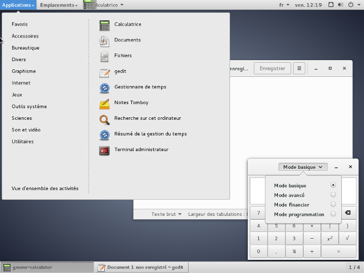Open Recherche sur cet ordinateur icon
This screenshot has height=273, width=364.
pos(105,119)
